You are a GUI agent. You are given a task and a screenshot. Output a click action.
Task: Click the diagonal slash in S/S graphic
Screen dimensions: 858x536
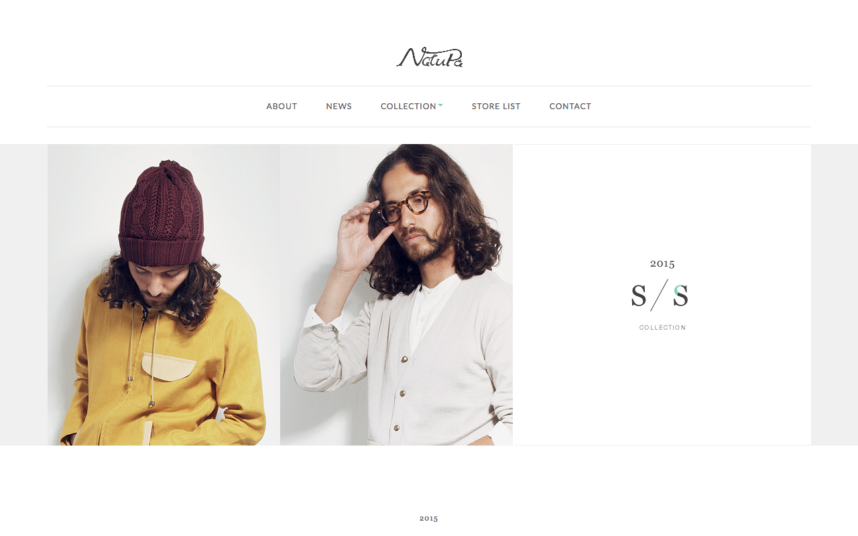click(x=660, y=295)
